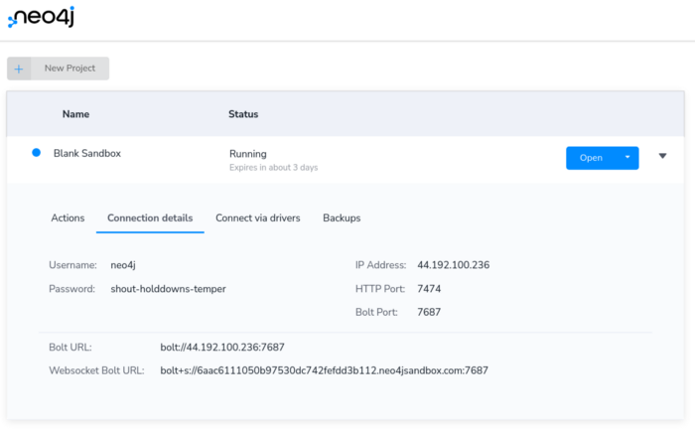Open the Connect via drivers tab
This screenshot has height=431, width=695.
258,218
